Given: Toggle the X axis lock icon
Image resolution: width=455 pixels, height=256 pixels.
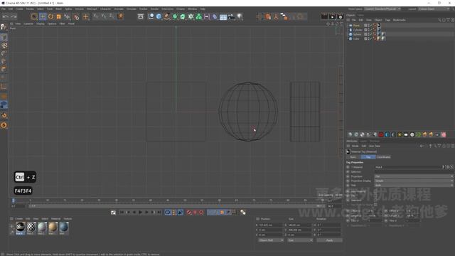Looking at the screenshot, I should 96,16.
